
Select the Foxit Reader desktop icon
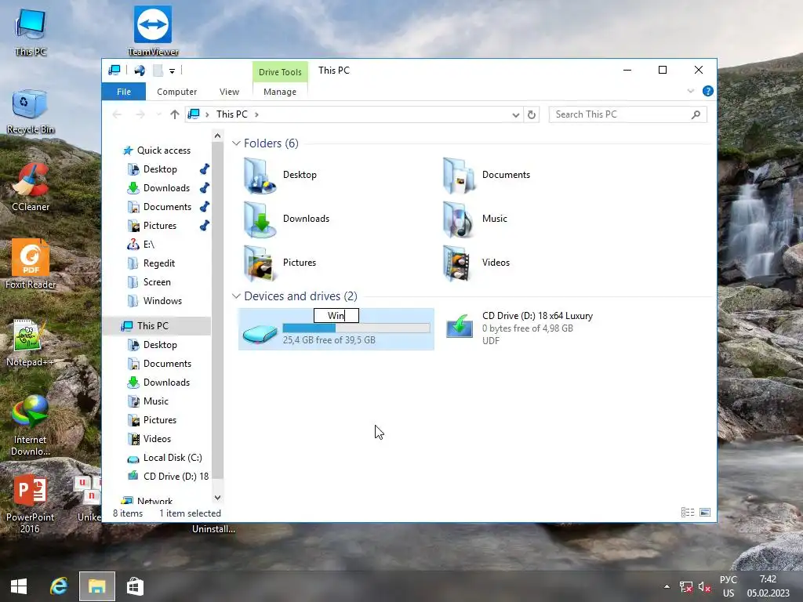pos(31,264)
